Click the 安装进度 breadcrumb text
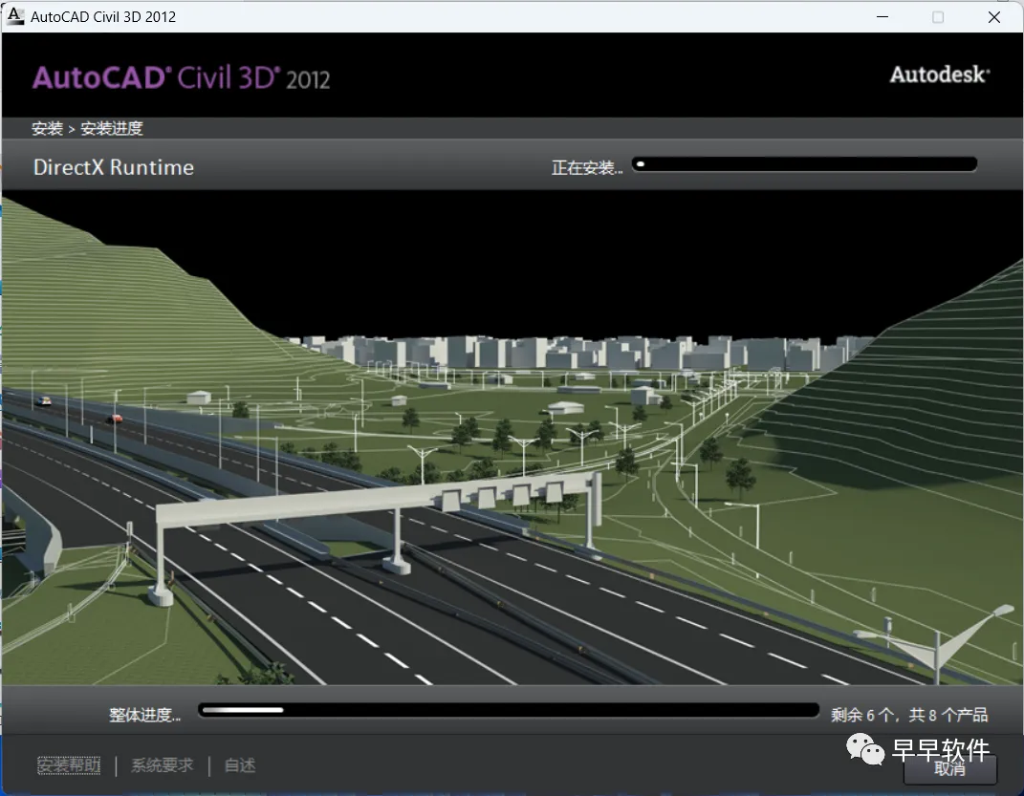This screenshot has width=1024, height=796. click(112, 129)
